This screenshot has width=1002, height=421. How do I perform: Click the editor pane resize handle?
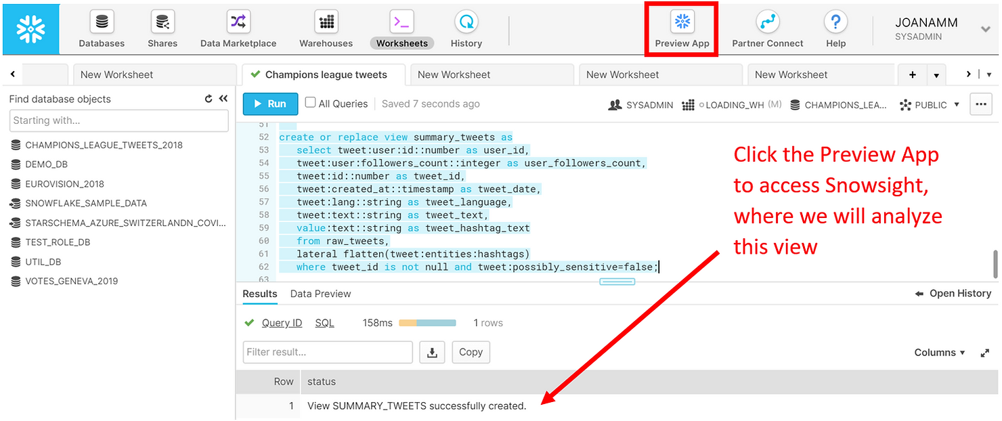[x=617, y=281]
